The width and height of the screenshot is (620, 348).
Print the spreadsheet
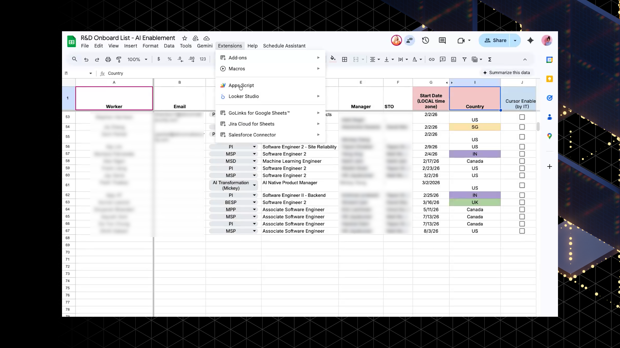(108, 59)
